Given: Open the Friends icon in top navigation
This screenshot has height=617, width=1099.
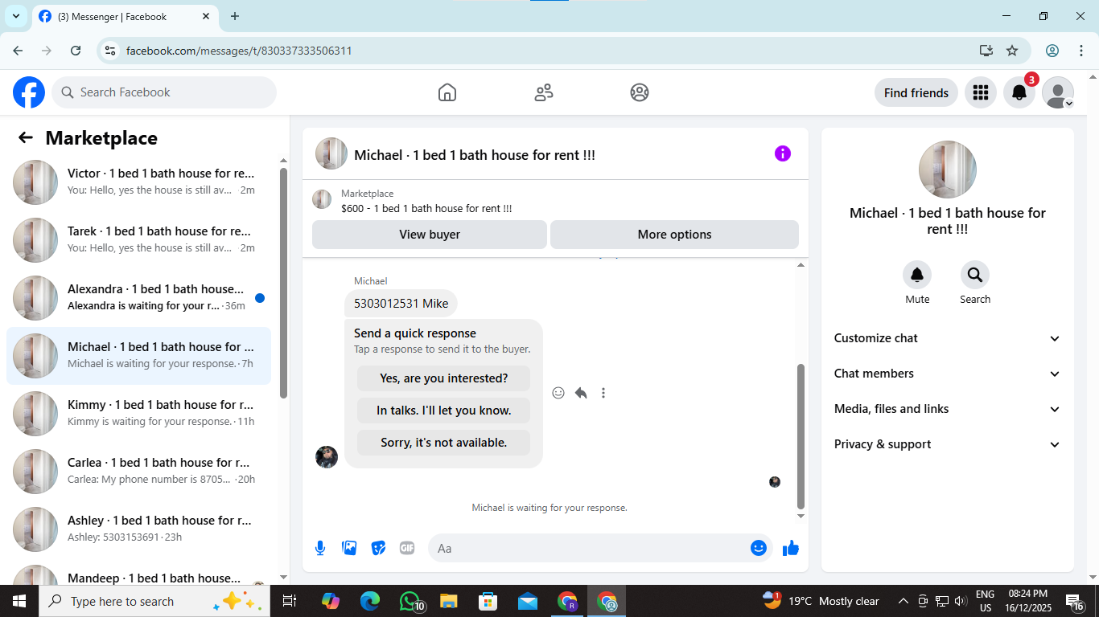Looking at the screenshot, I should [x=544, y=92].
